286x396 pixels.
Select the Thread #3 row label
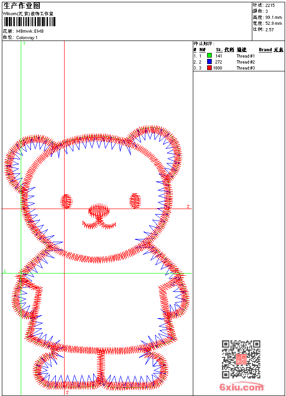pos(245,68)
